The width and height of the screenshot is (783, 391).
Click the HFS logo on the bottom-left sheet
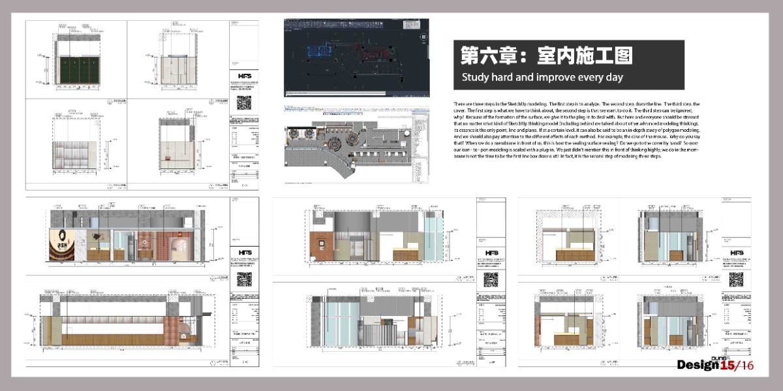click(245, 252)
